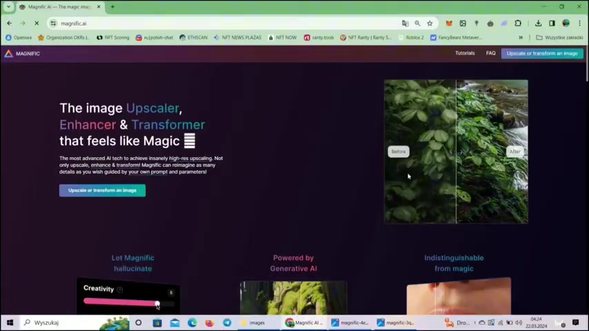Click the 'enhance' underlined link
The width and height of the screenshot is (589, 331).
pos(101,165)
